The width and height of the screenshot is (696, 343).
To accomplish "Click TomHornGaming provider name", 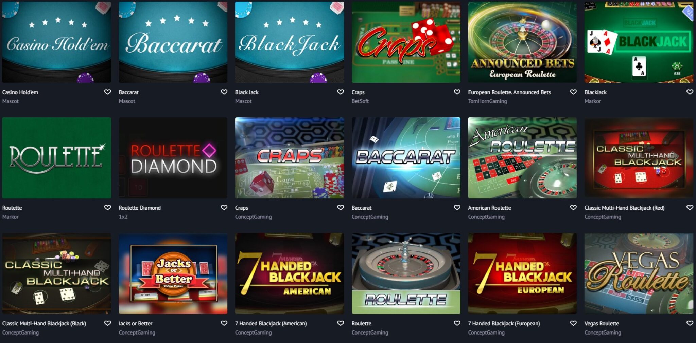I will 487,101.
